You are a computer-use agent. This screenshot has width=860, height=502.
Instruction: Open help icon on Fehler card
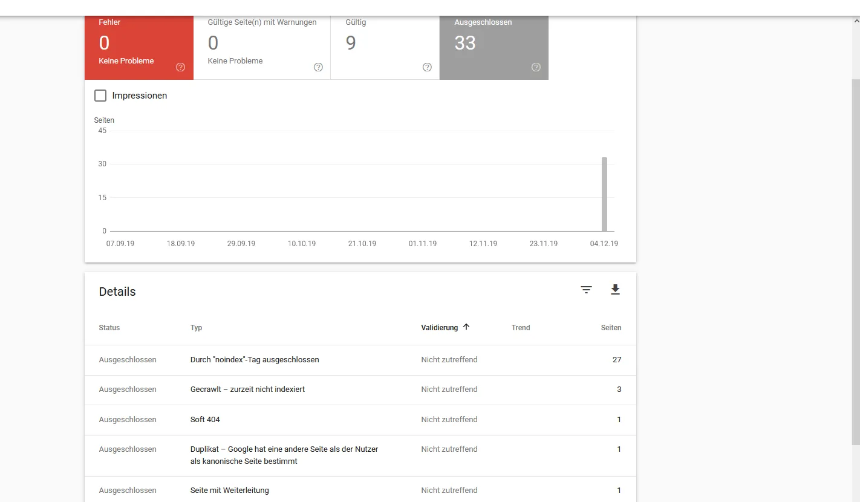(x=180, y=67)
